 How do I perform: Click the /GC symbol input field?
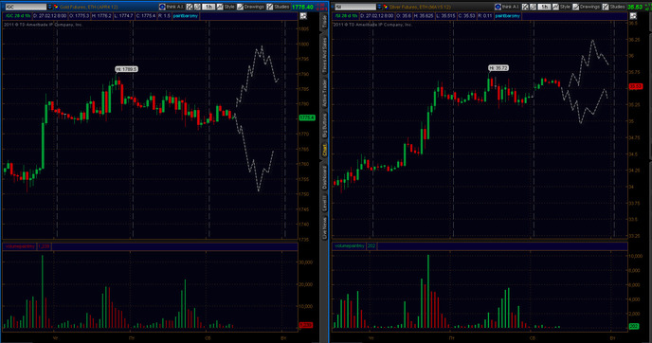pyautogui.click(x=25, y=7)
